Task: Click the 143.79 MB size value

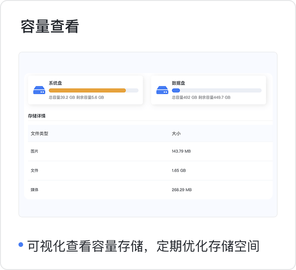Action: 181,151
